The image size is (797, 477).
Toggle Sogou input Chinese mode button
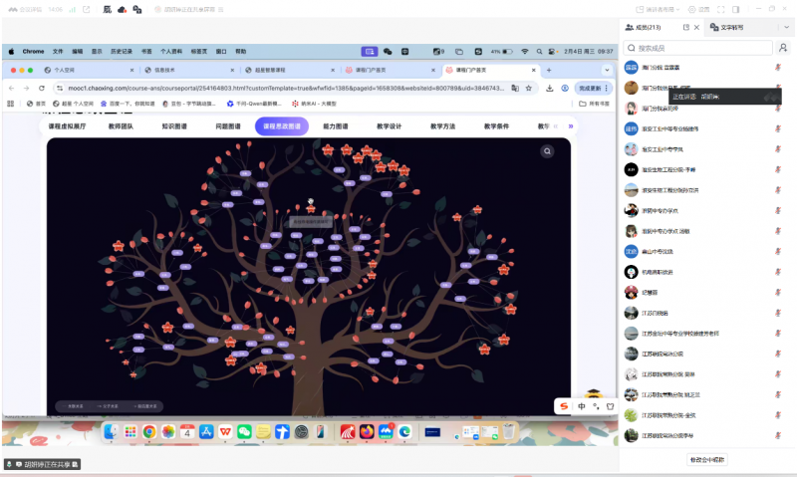point(582,406)
